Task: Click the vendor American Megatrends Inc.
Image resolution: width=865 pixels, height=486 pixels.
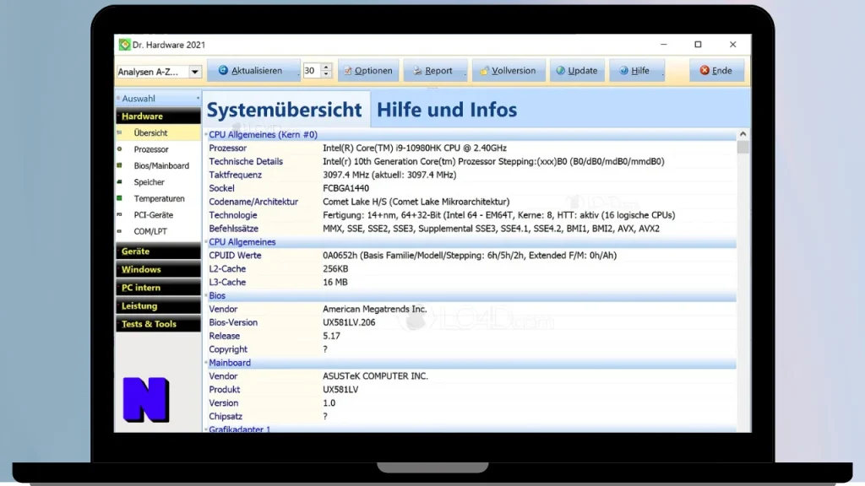Action: point(374,309)
